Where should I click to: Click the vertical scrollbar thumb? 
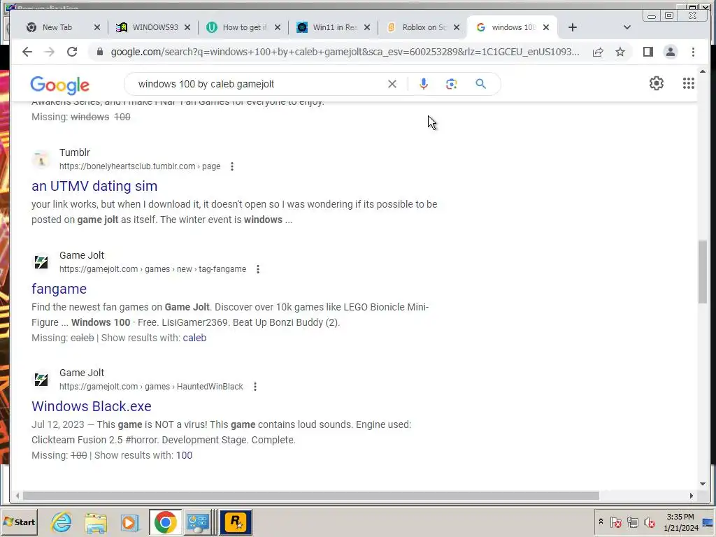click(x=702, y=272)
